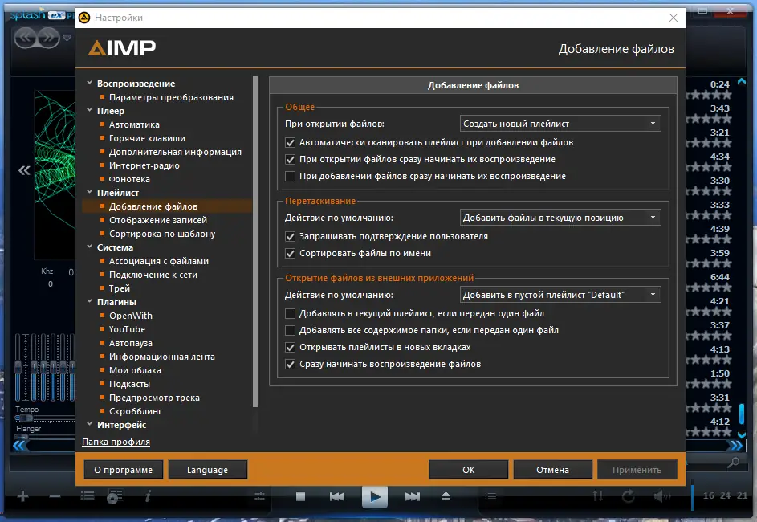This screenshot has width=757, height=522.
Task: Click the О программе button
Action: click(123, 470)
